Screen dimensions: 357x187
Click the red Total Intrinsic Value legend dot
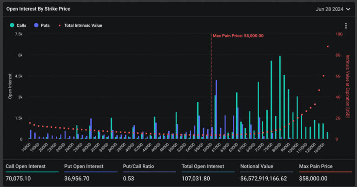pos(59,26)
